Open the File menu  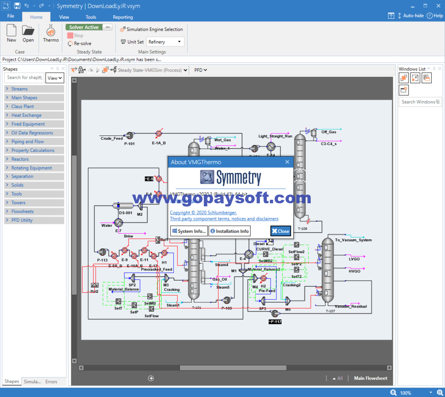tap(11, 16)
